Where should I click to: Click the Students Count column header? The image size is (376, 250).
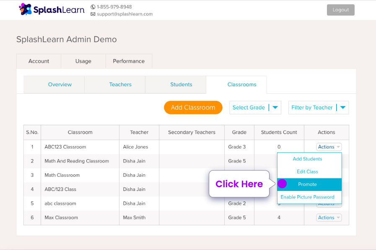pyautogui.click(x=279, y=132)
